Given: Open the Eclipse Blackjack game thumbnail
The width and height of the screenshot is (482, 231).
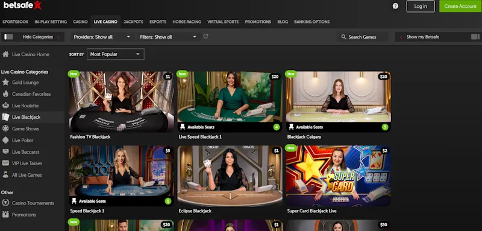Looking at the screenshot, I should (x=230, y=176).
